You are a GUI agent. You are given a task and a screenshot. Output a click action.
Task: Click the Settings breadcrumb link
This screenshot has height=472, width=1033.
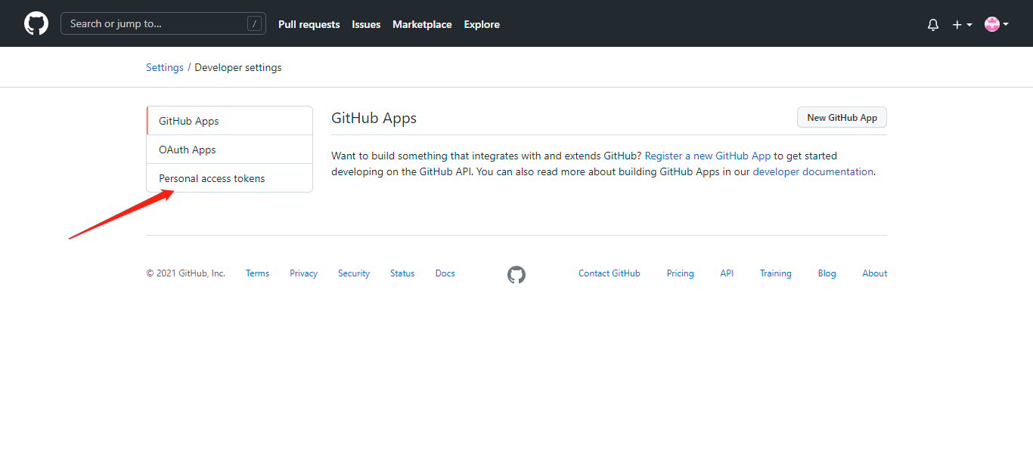tap(165, 67)
